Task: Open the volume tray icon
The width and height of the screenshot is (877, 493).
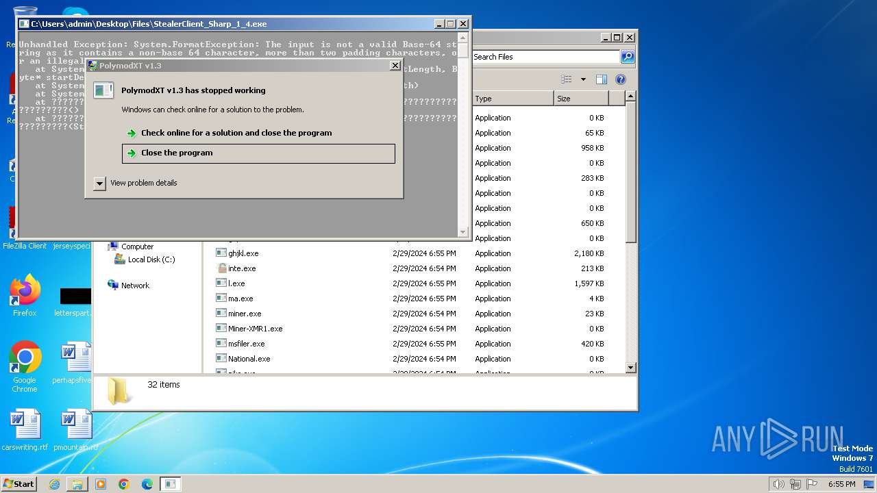Action: click(778, 484)
